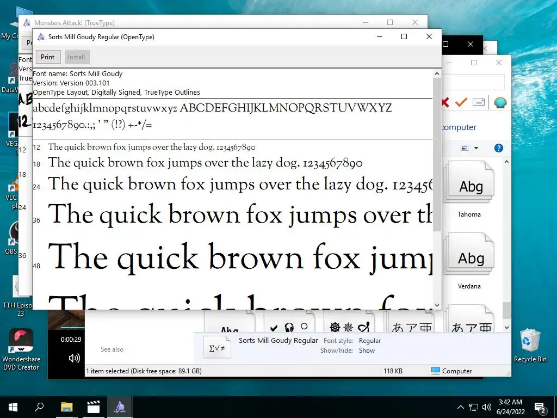Click the taskbar search magnifier icon
The width and height of the screenshot is (557, 418).
coord(39,407)
